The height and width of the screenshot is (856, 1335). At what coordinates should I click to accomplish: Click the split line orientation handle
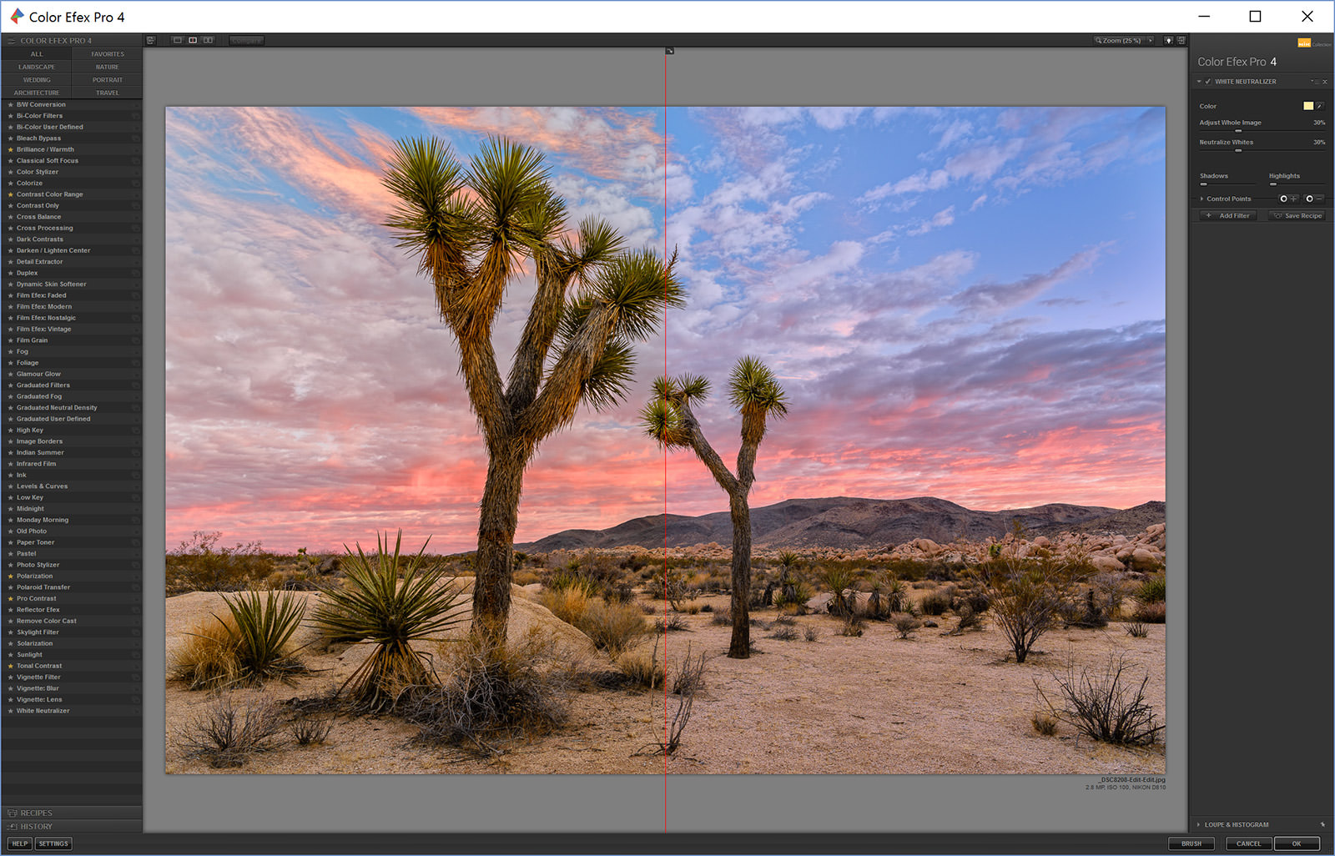coord(669,51)
